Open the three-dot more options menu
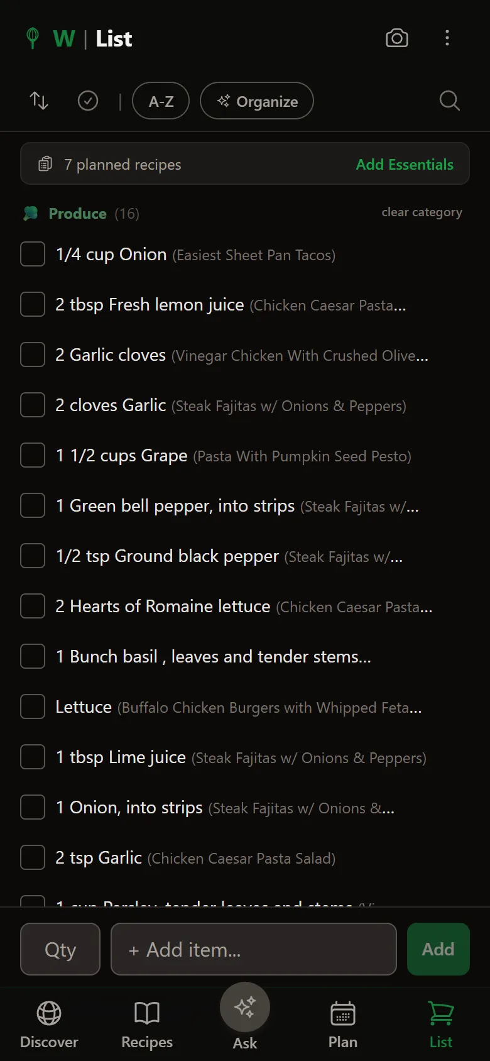Viewport: 490px width, 1061px height. coord(447,38)
